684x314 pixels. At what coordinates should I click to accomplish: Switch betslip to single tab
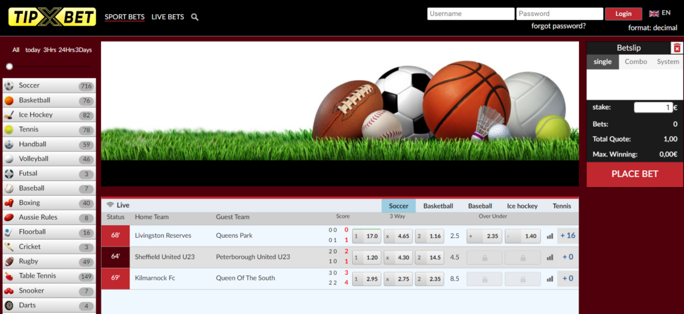coord(603,61)
